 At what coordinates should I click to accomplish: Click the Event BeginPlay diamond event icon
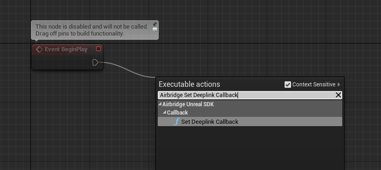pyautogui.click(x=39, y=49)
